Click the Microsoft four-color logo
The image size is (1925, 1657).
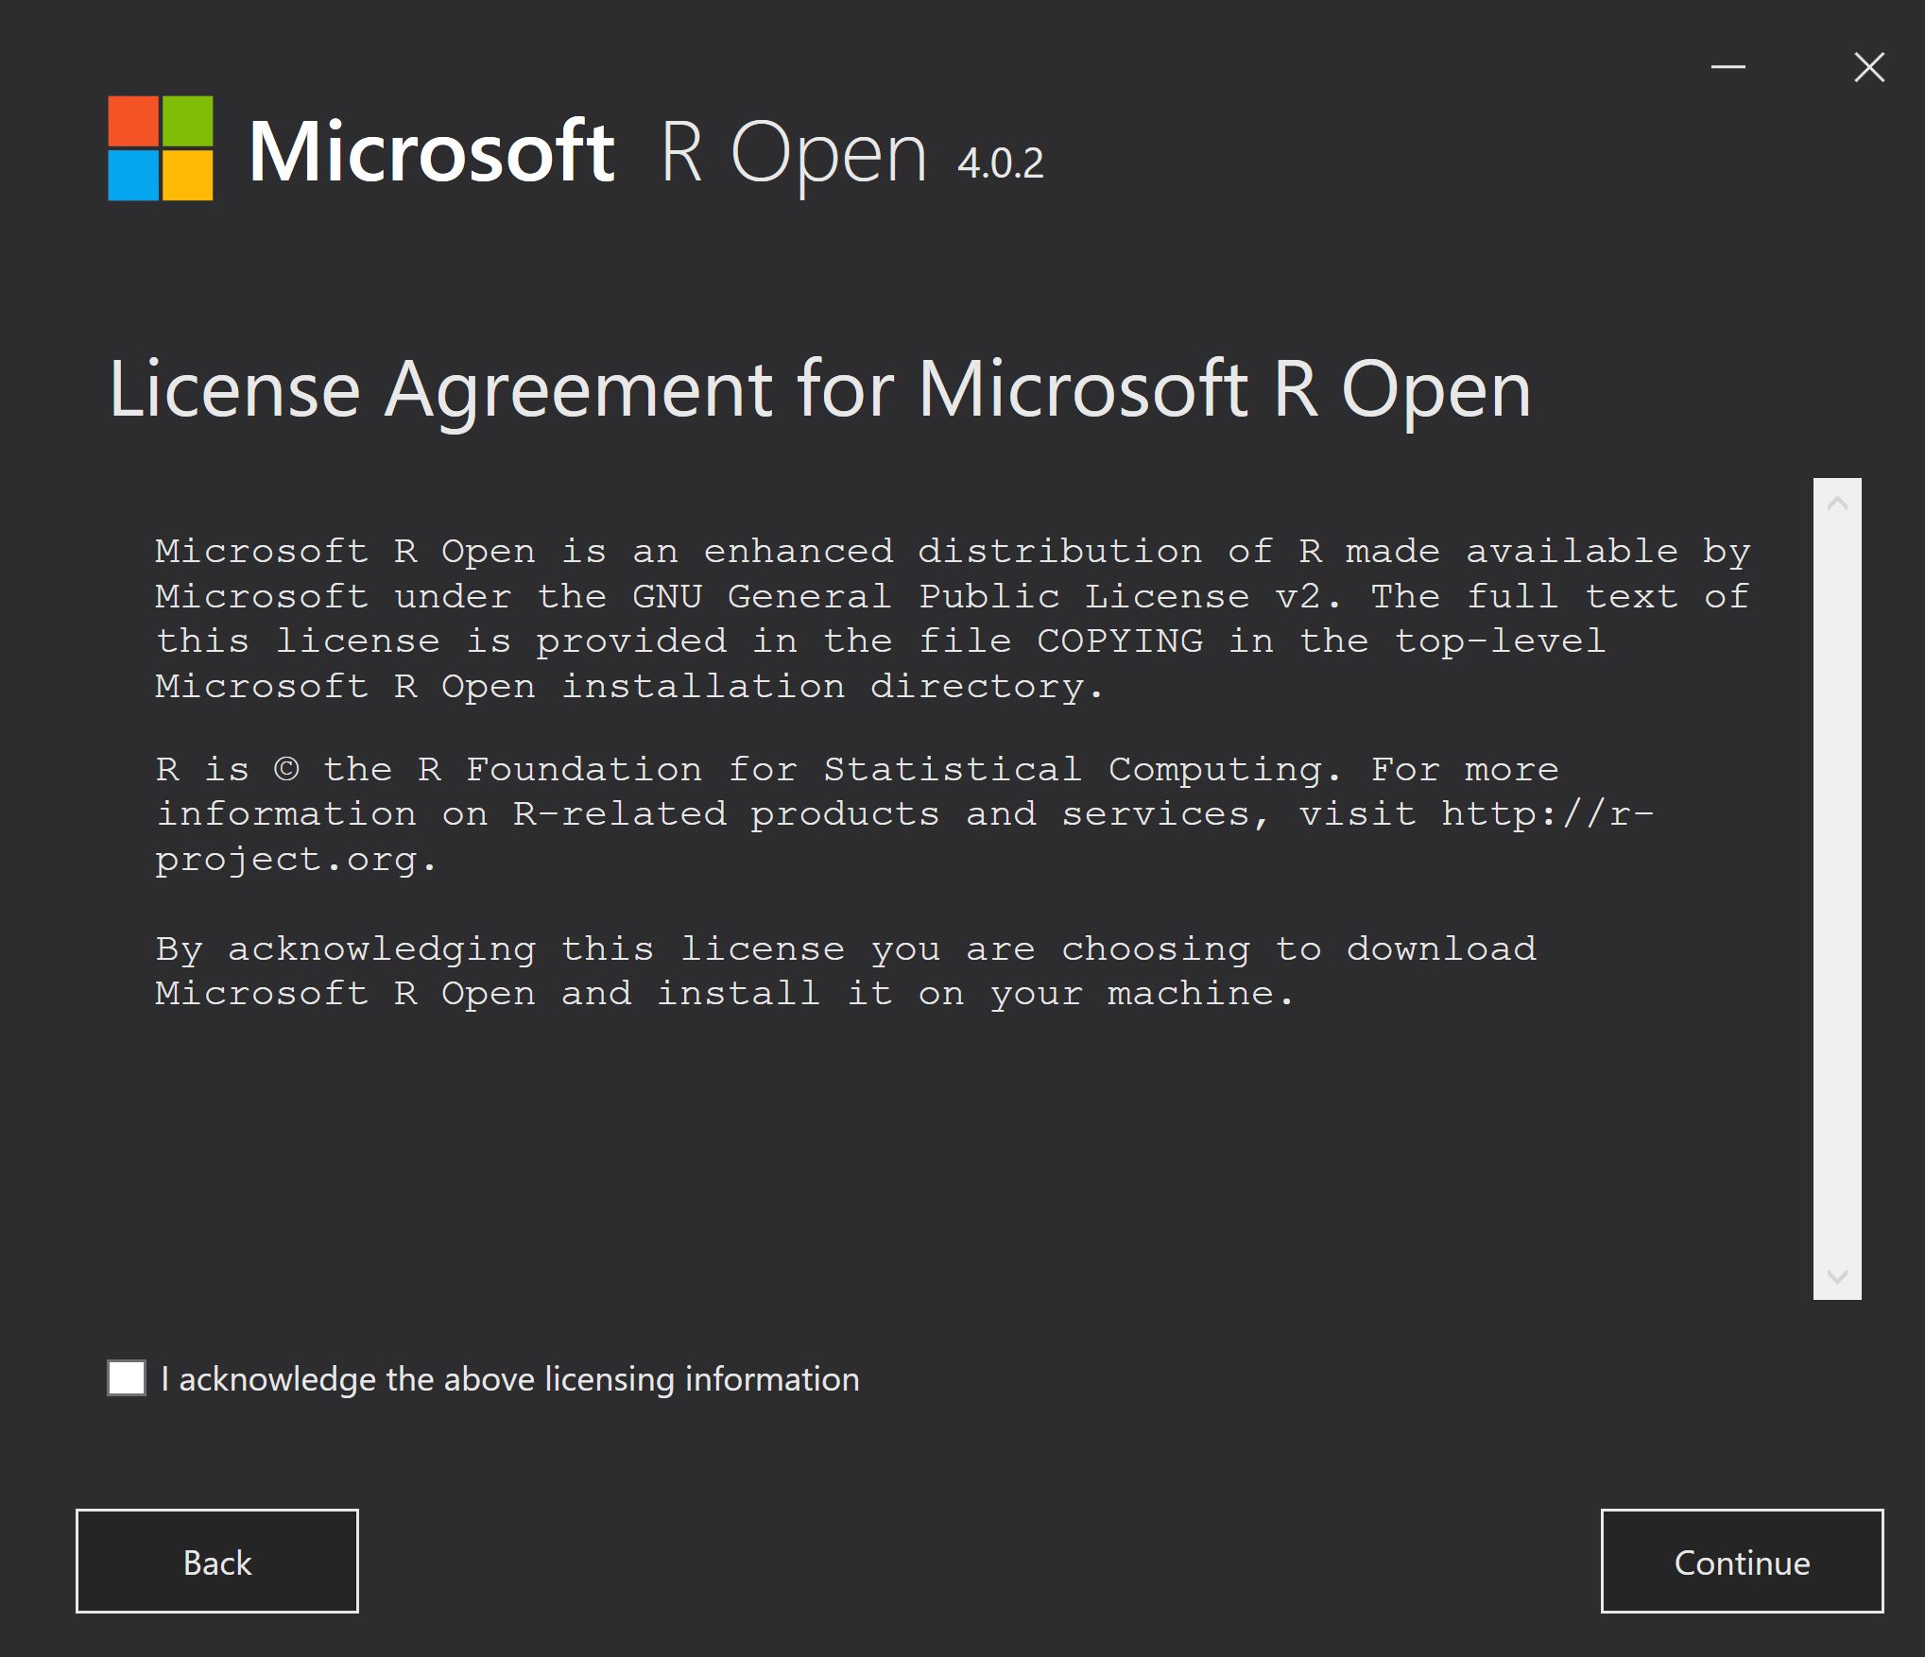click(161, 148)
